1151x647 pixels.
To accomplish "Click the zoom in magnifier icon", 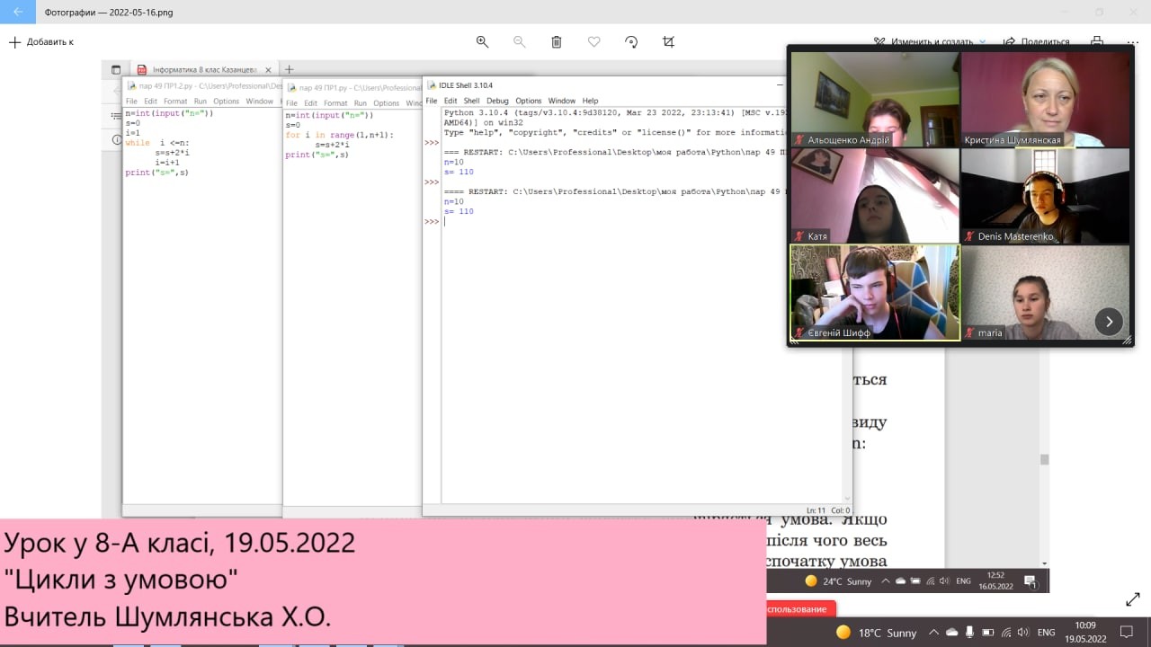I will click(x=482, y=41).
